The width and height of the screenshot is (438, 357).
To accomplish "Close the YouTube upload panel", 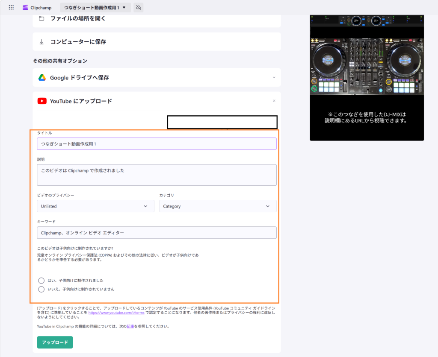I will pyautogui.click(x=274, y=101).
